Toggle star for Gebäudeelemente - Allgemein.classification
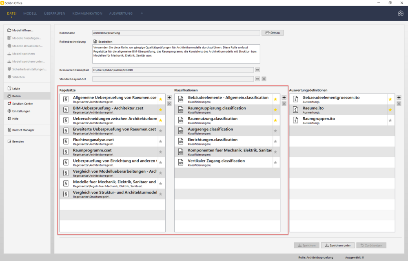408x261 pixels. tap(275, 99)
